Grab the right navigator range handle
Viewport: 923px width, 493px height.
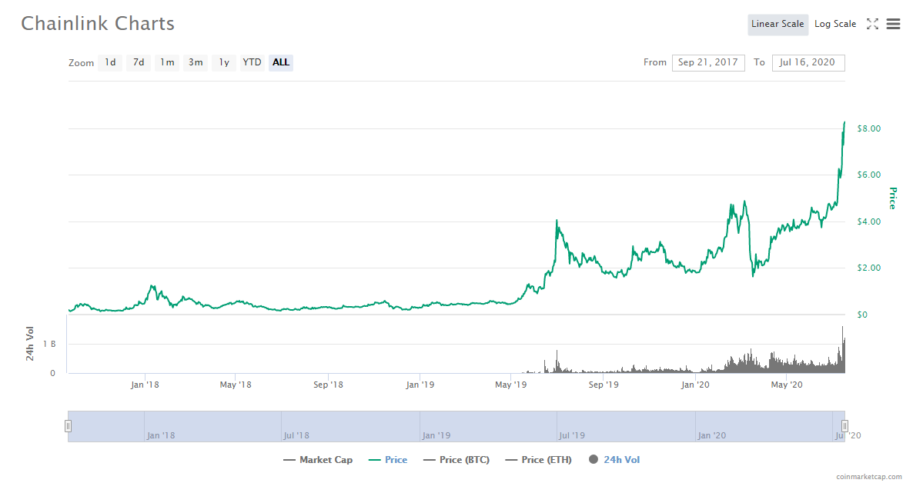coord(844,426)
